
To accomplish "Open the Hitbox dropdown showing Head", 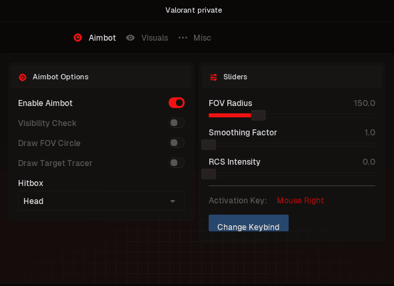I will pyautogui.click(x=101, y=201).
